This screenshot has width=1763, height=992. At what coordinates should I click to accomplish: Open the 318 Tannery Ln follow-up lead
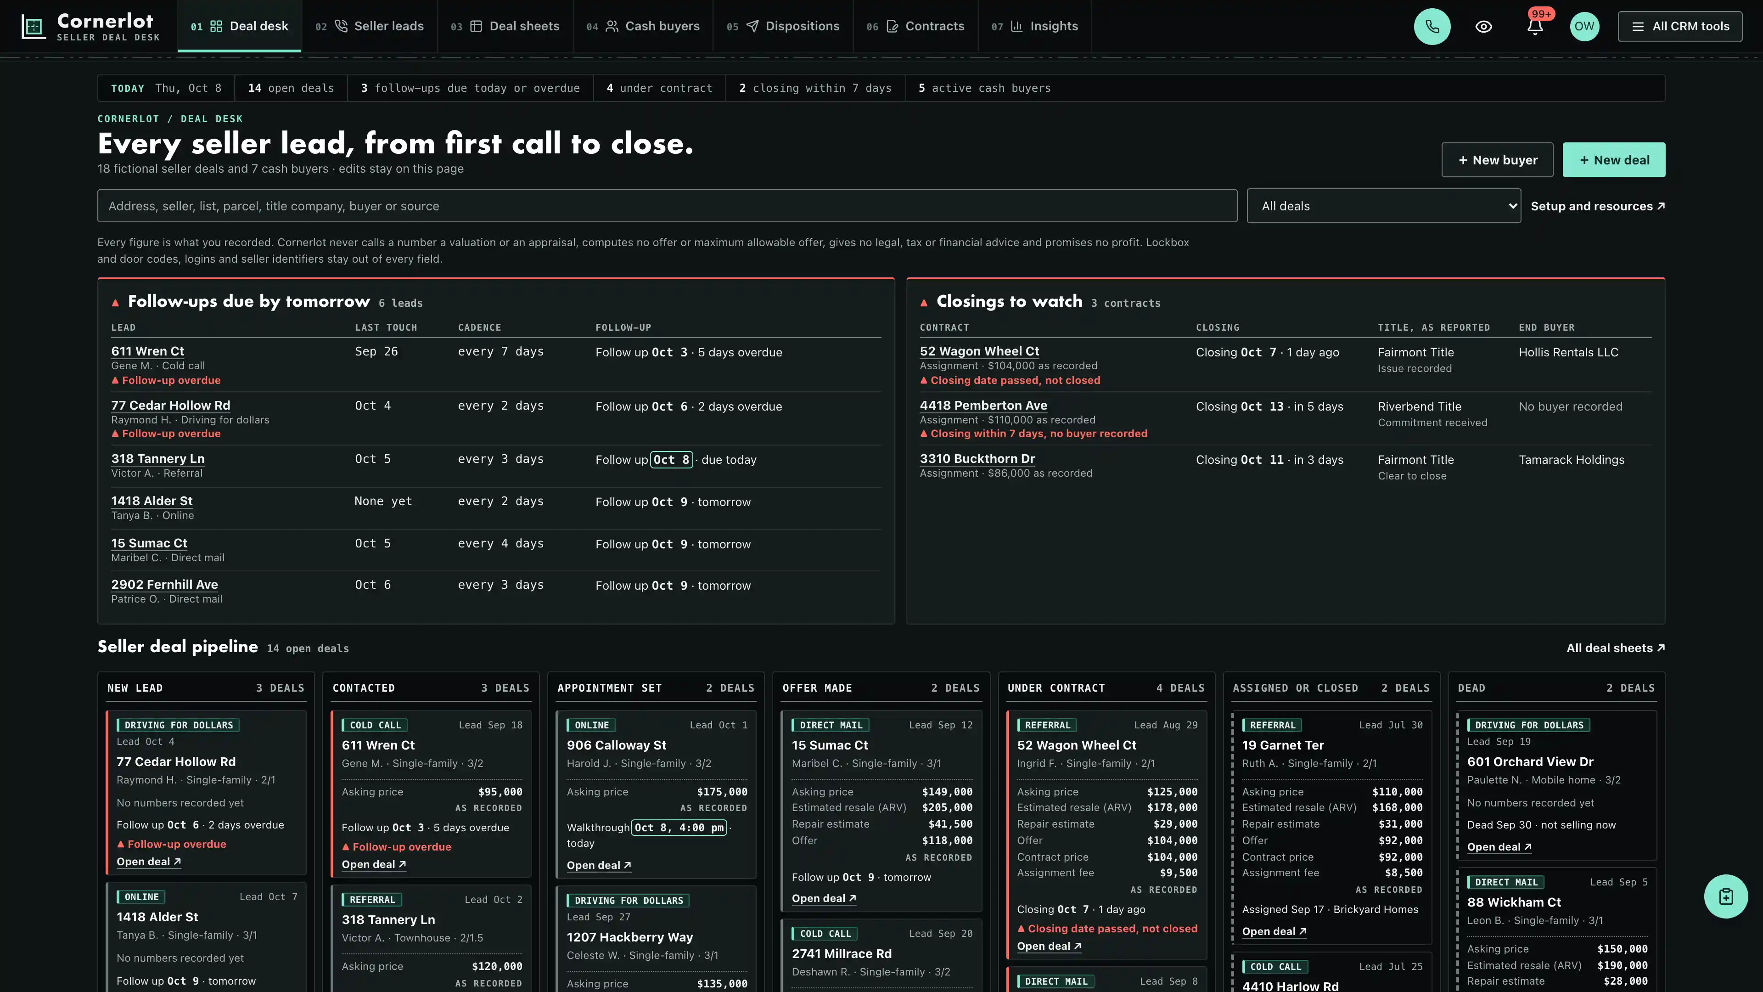click(x=158, y=459)
